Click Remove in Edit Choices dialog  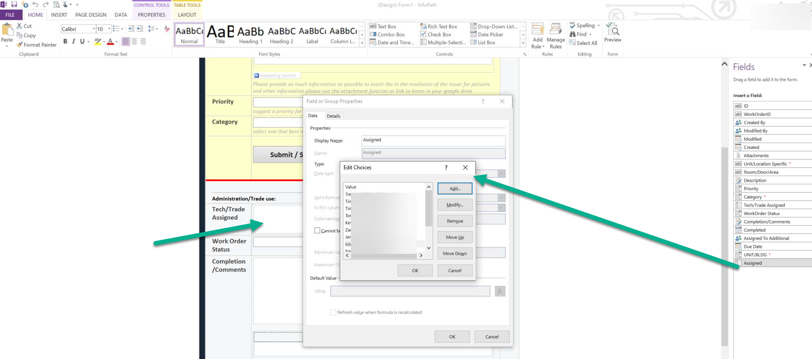pos(455,221)
